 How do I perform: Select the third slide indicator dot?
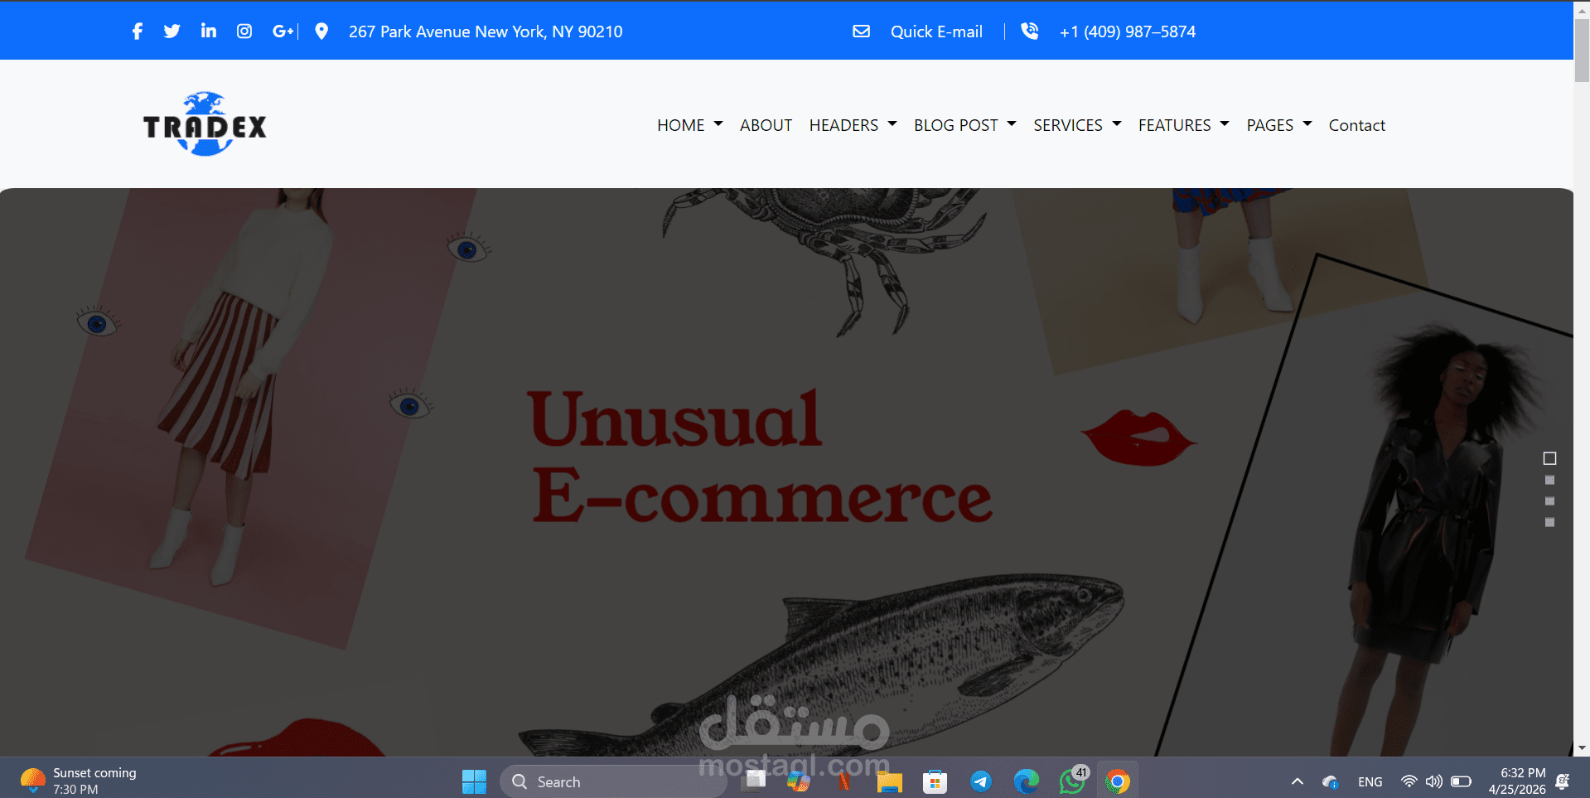1550,501
